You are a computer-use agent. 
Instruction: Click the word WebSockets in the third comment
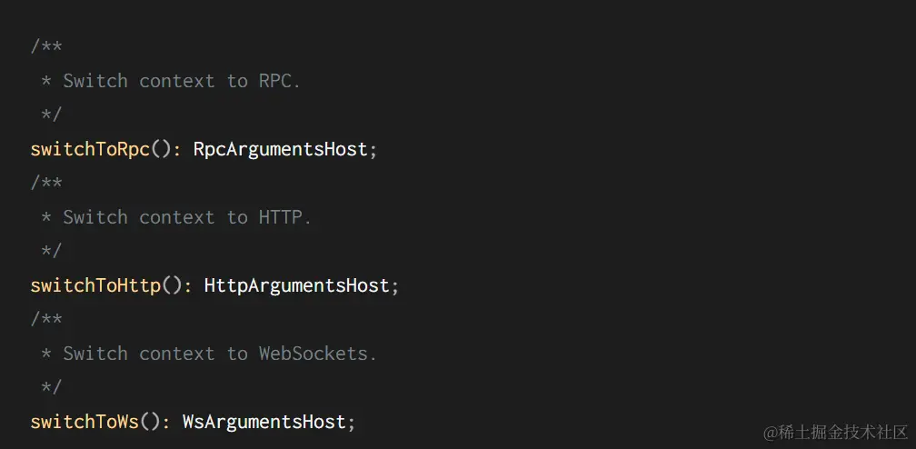coord(313,354)
